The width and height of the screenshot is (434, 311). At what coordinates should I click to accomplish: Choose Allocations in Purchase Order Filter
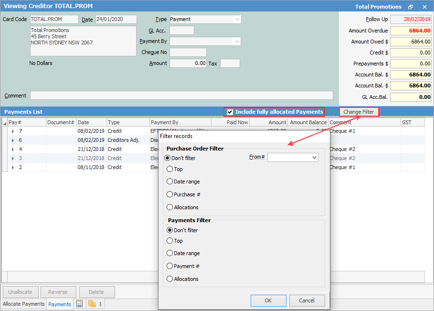click(x=169, y=207)
